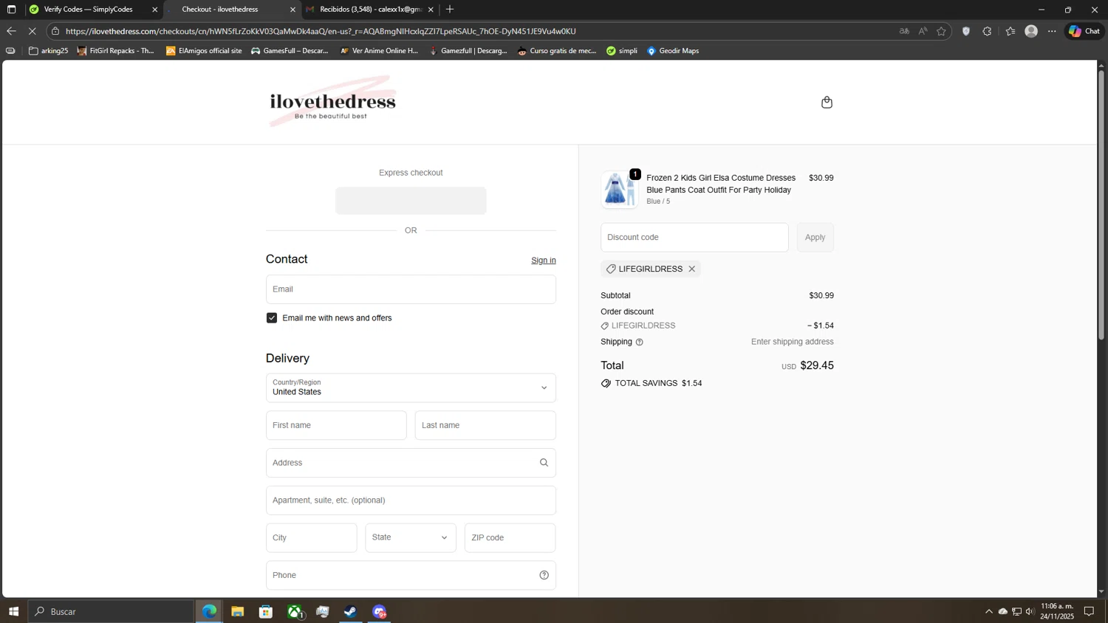Focus the City field
This screenshot has width=1108, height=623.
coord(311,537)
